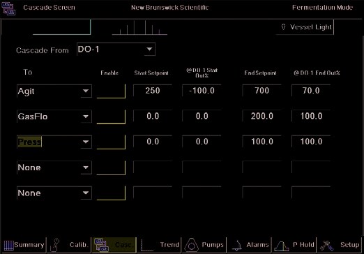This screenshot has height=254, width=364.
Task: Edit Press end out% 100.0 field
Action: coord(311,142)
